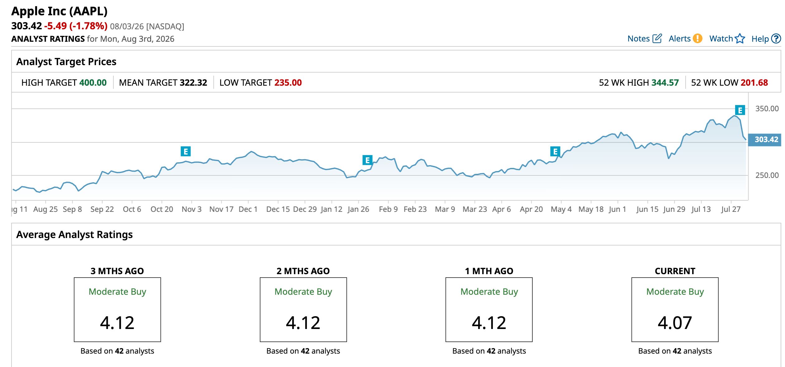Click the 1 MTH AGO rating box
The width and height of the screenshot is (785, 367).
click(489, 310)
